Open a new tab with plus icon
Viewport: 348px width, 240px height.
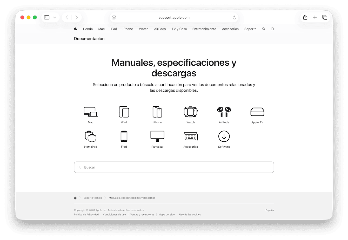(315, 17)
